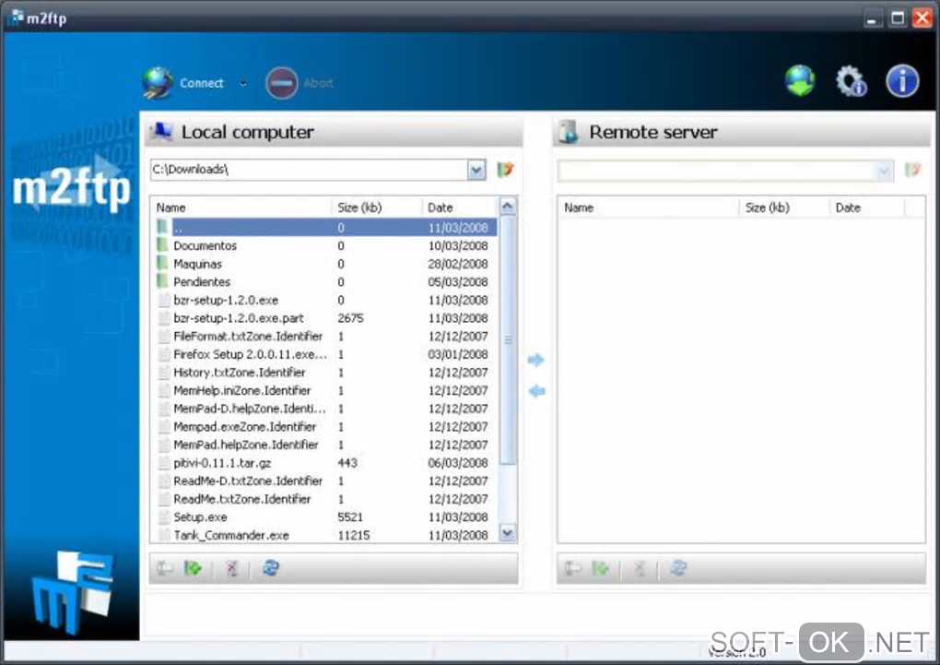The image size is (940, 665).
Task: Select file bzr-setup-1.2.0.exe.part
Action: click(x=325, y=318)
